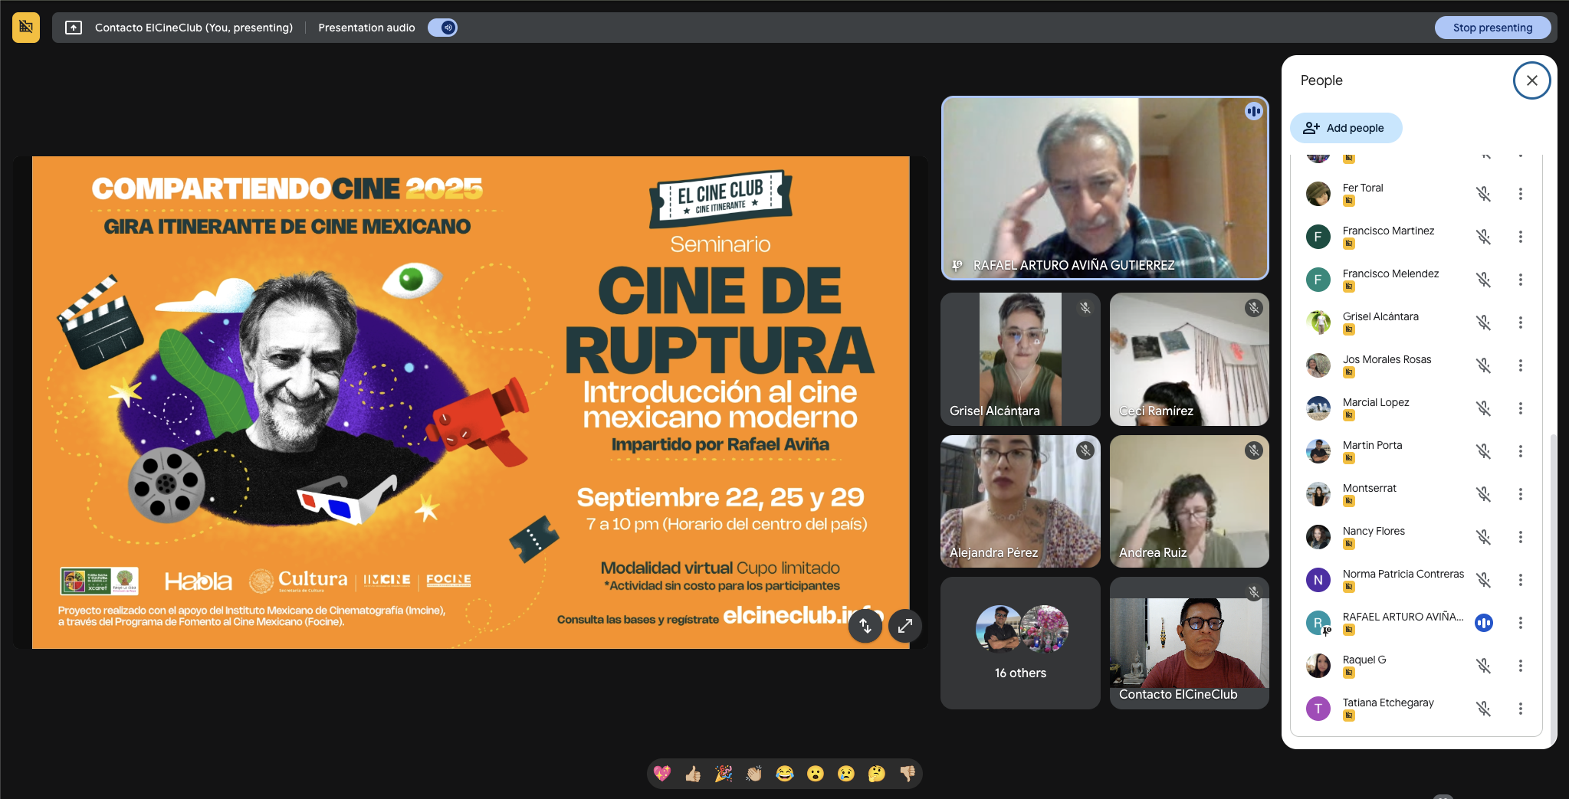The image size is (1569, 799).
Task: Open three-dot menu for Norma Patricia Contreras
Action: pos(1520,580)
